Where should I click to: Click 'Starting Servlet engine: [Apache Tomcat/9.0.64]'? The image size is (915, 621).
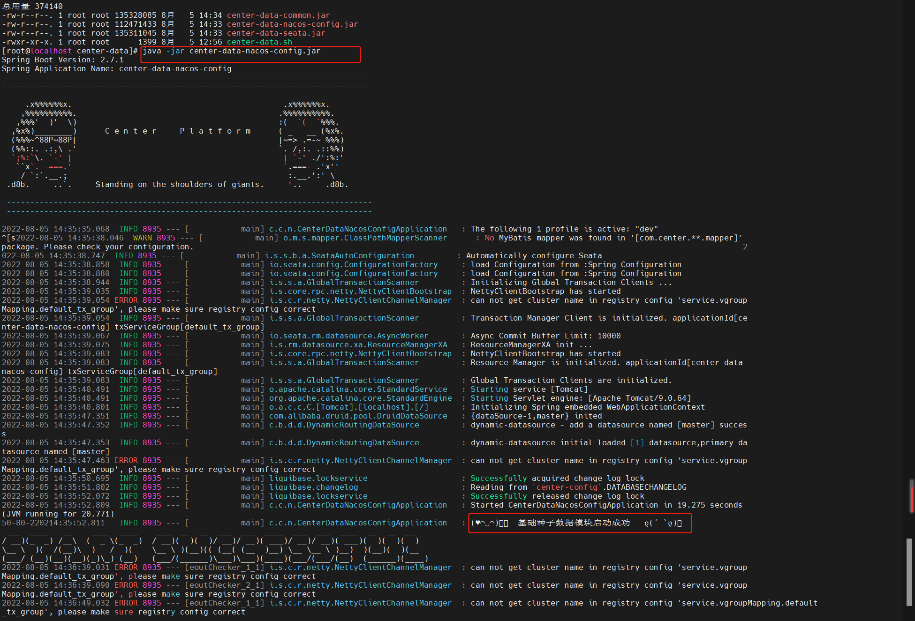581,398
